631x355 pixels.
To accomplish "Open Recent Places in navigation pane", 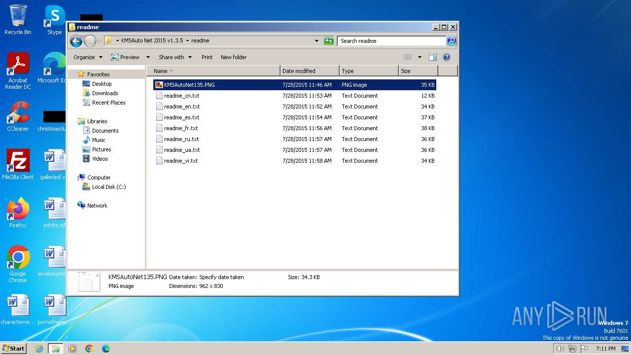I will pyautogui.click(x=108, y=103).
